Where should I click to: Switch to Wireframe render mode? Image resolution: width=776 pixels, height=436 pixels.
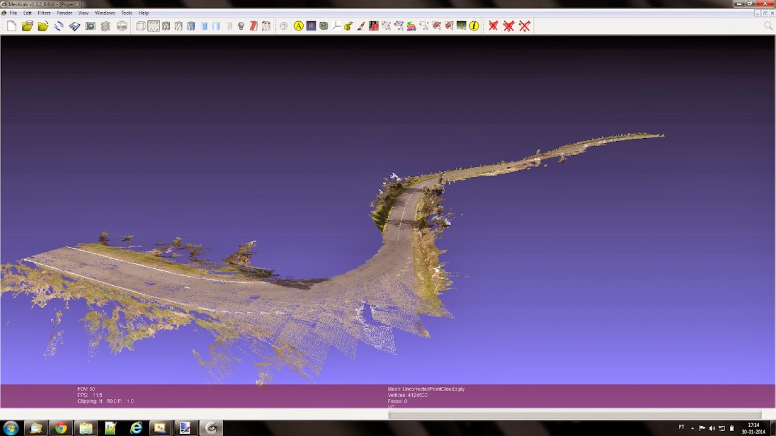pyautogui.click(x=166, y=26)
